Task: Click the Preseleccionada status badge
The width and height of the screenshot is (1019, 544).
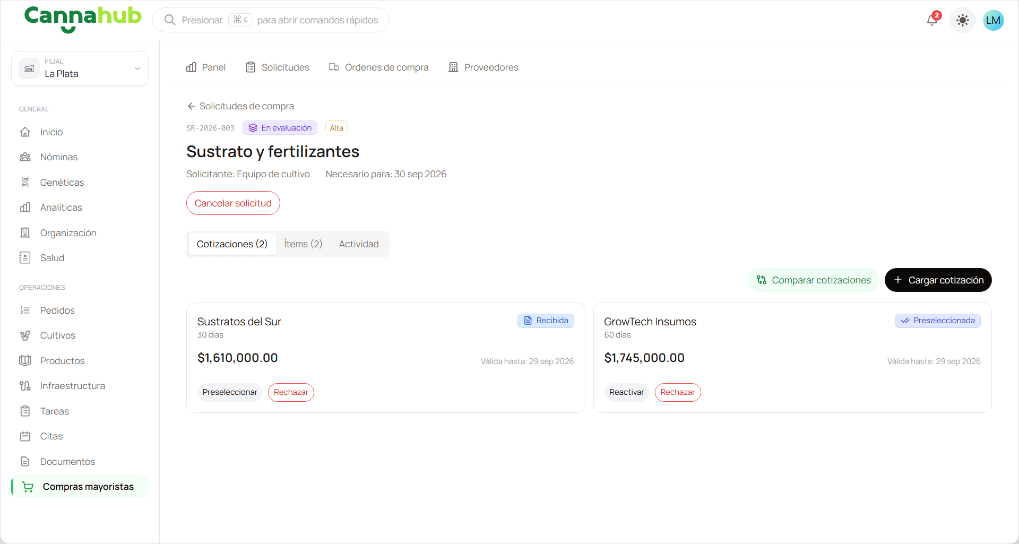Action: (938, 321)
